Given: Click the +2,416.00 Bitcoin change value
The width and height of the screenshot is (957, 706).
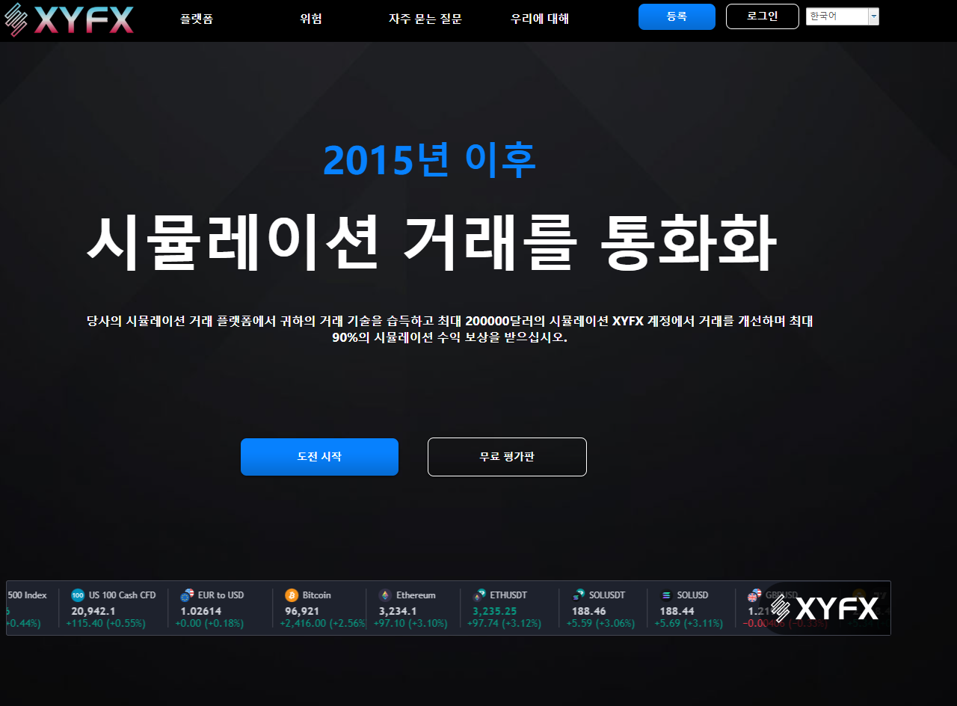Looking at the screenshot, I should (323, 624).
